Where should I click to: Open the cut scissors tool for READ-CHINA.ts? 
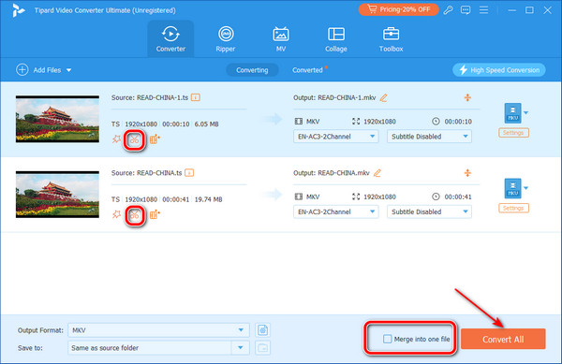point(134,215)
